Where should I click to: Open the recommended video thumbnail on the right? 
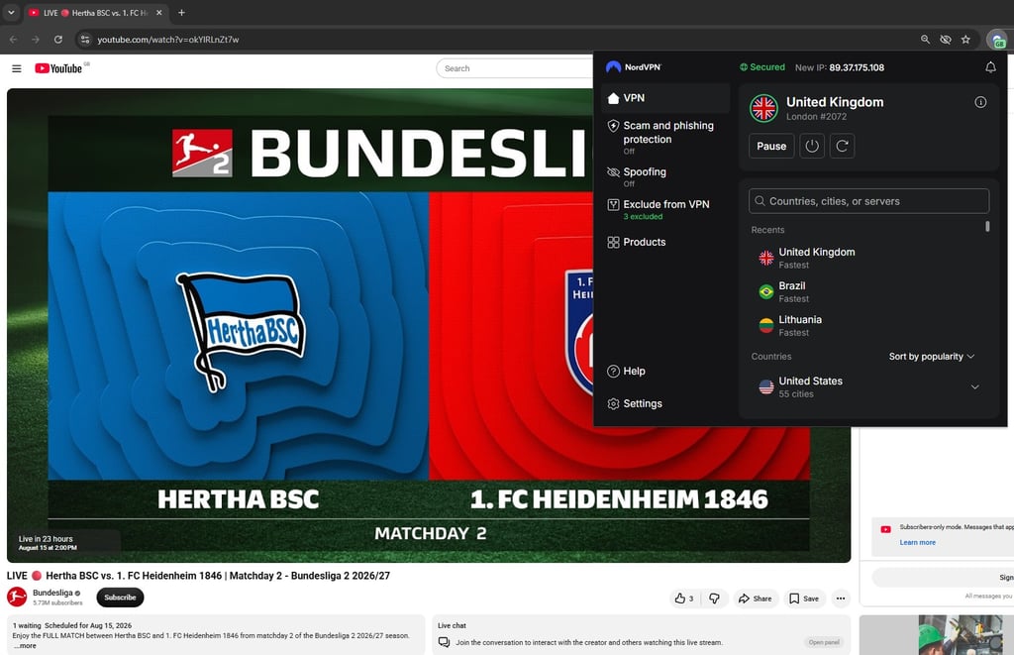(x=937, y=635)
